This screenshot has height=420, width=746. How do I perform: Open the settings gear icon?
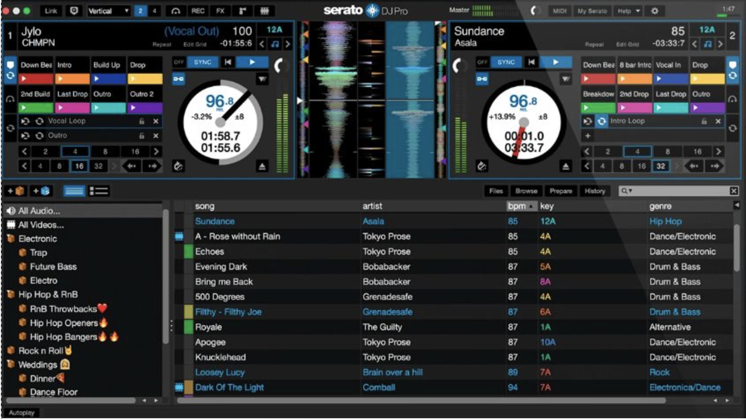[x=655, y=11]
